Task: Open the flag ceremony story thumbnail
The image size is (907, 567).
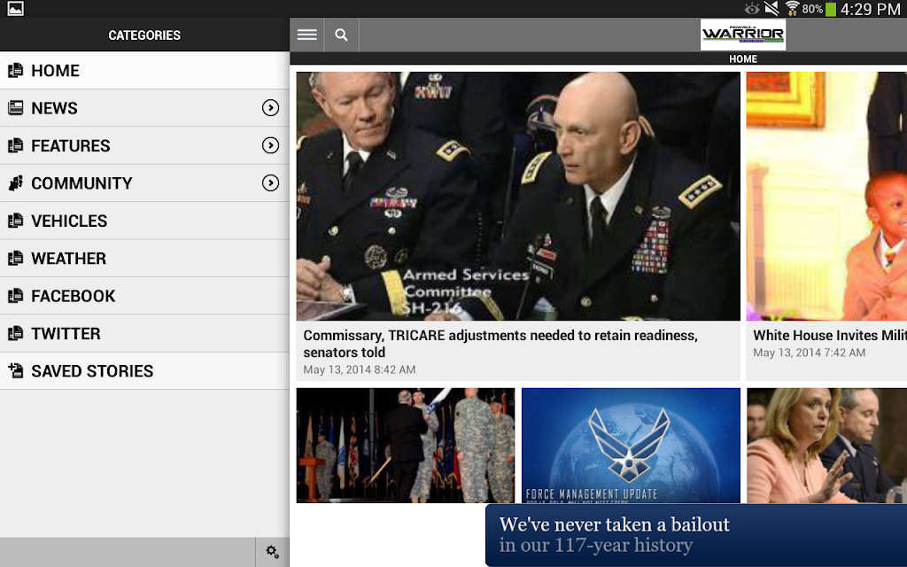Action: coord(405,445)
